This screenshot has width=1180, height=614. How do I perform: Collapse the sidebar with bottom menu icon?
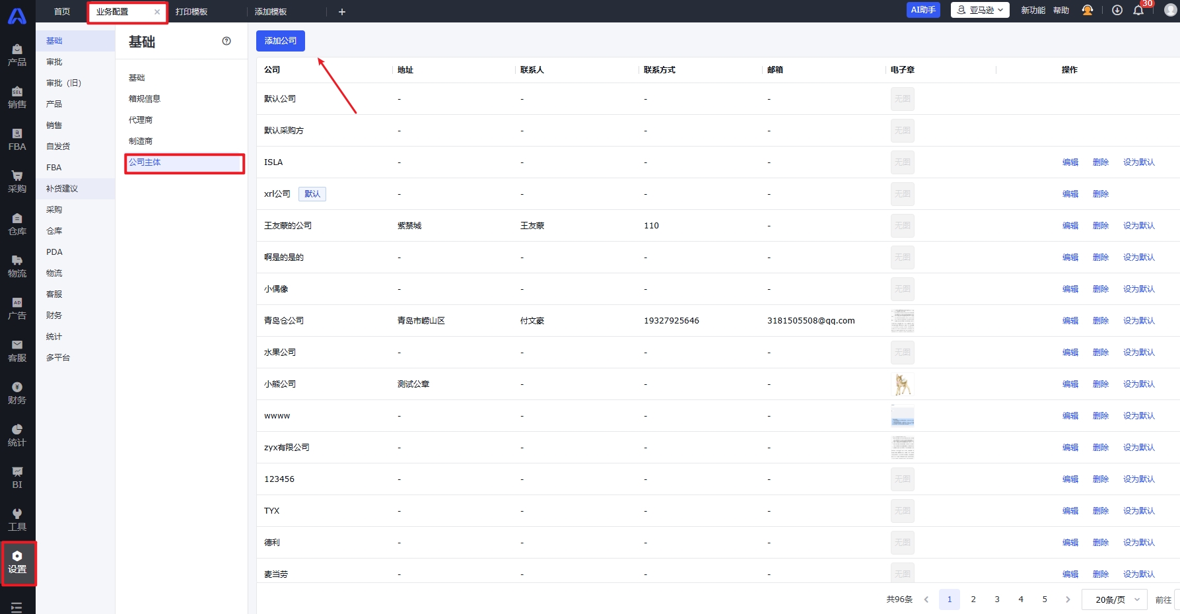coord(17,607)
